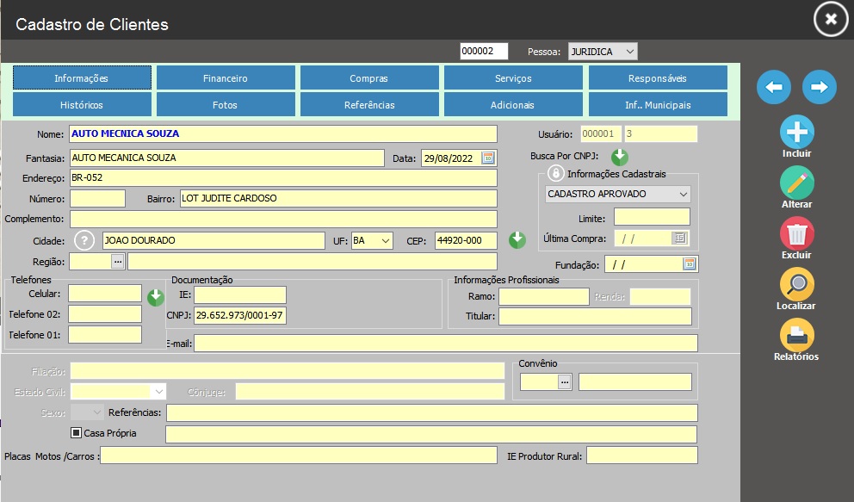
Task: Click the Alterar pencil icon
Action: click(797, 183)
